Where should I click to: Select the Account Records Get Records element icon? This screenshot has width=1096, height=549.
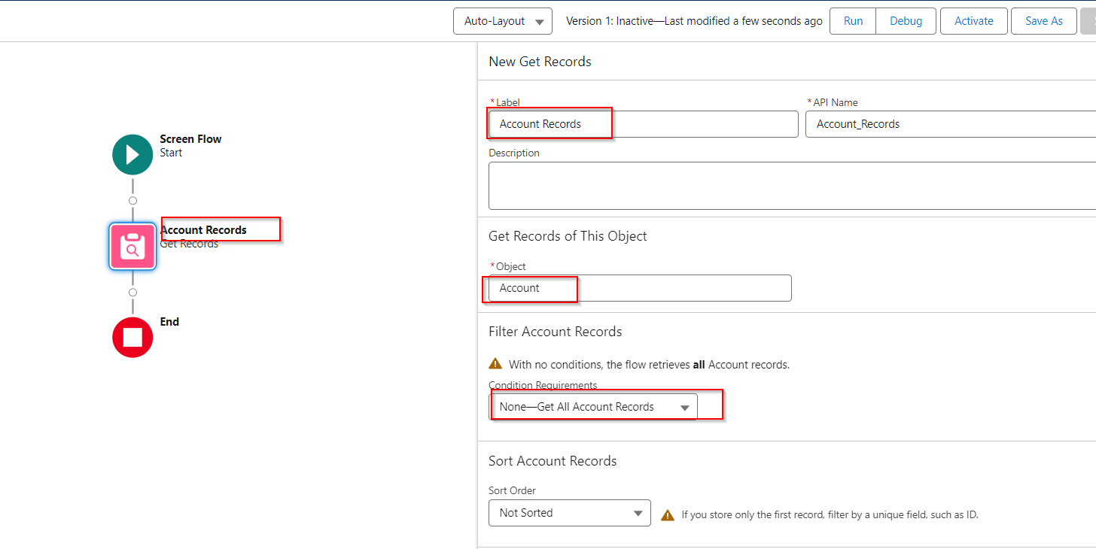(x=132, y=246)
